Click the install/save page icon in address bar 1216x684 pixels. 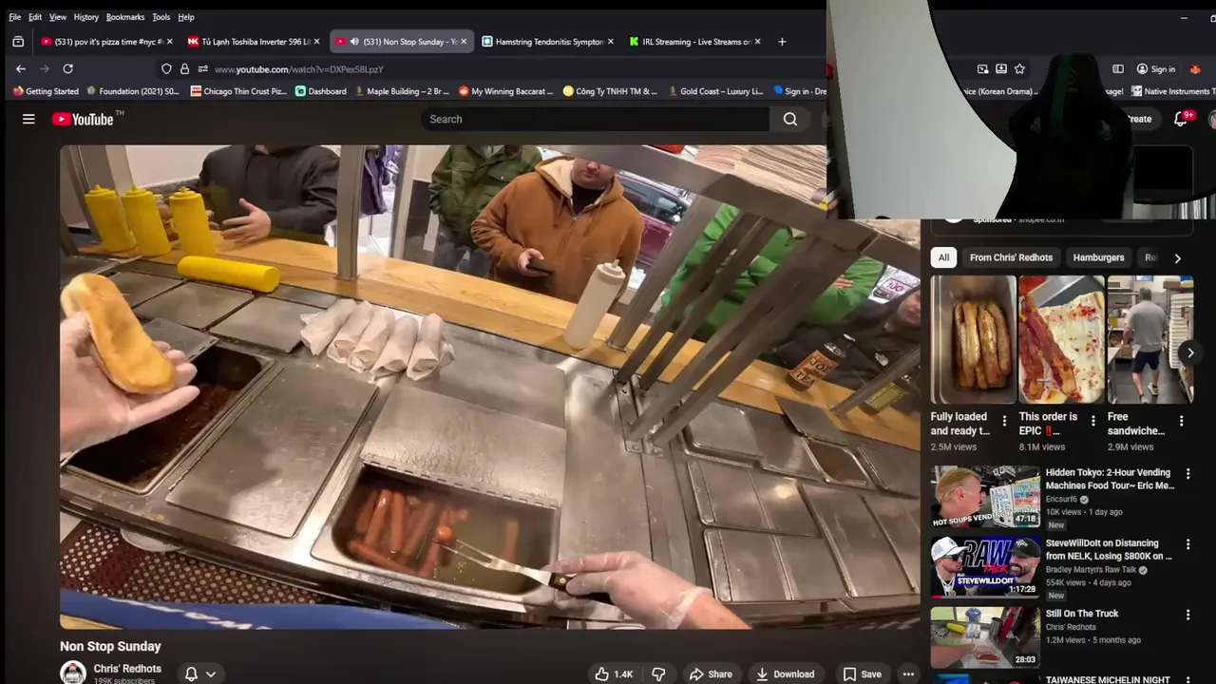click(x=1000, y=68)
